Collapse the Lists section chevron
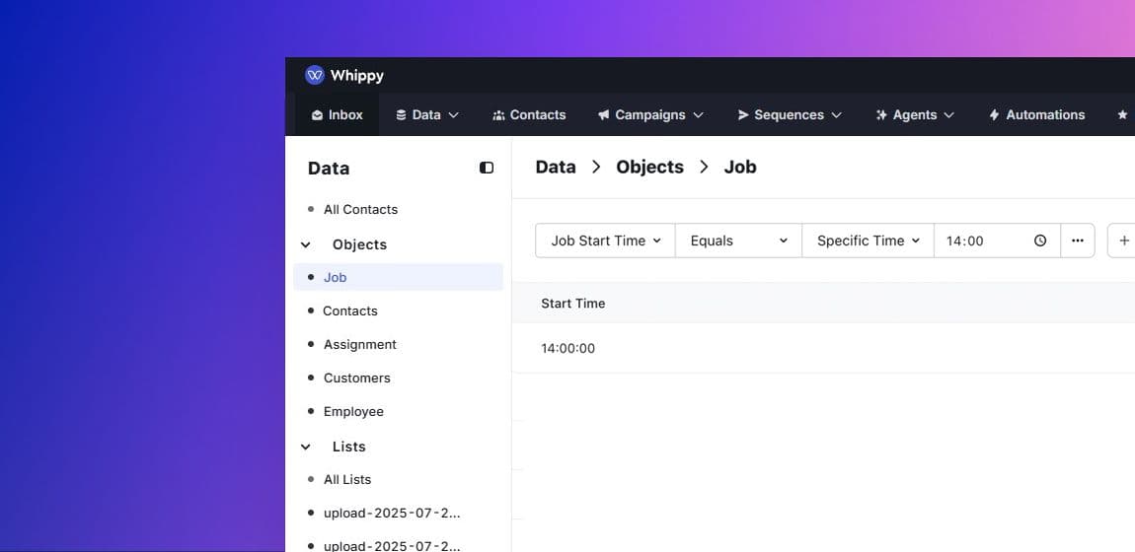Screen dimensions: 1135x552 tap(306, 448)
